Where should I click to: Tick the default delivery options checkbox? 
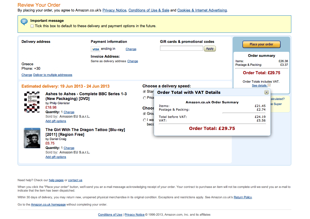tap(32, 26)
